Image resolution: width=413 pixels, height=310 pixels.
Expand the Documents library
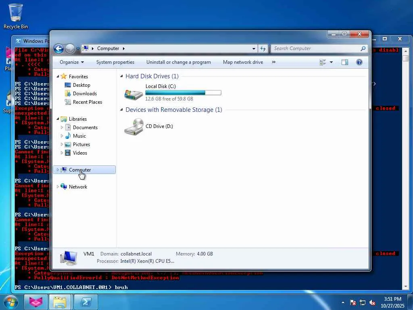(x=62, y=128)
